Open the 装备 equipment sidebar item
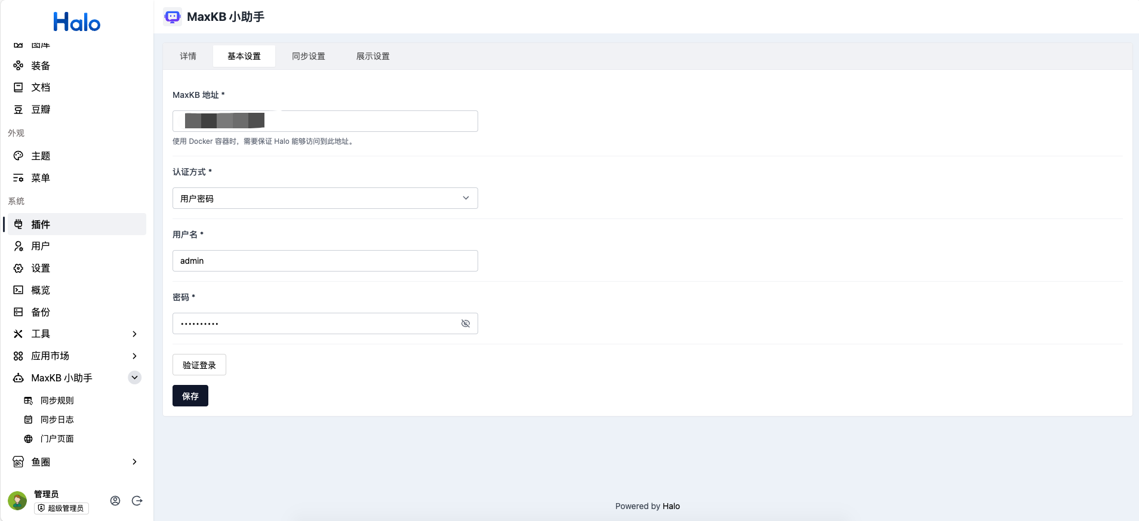This screenshot has width=1139, height=521. (76, 66)
